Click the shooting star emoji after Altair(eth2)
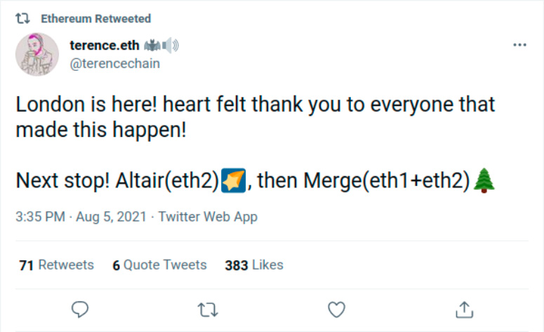The height and width of the screenshot is (332, 544). 233,180
